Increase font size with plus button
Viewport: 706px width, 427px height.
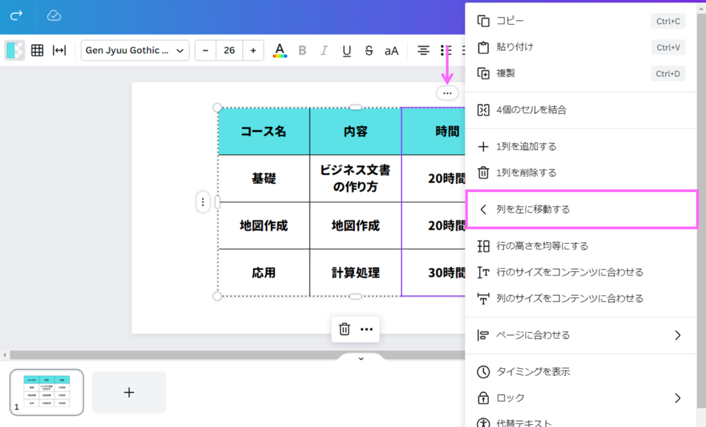tap(253, 50)
